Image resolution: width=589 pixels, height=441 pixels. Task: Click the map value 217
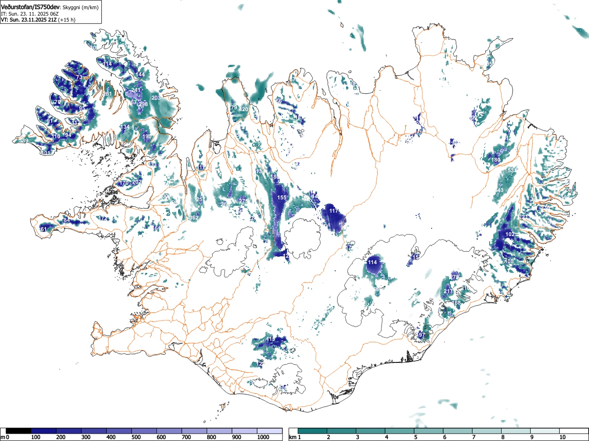coord(448,292)
